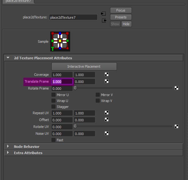Viewport: 188px width, 180px height.
Task: Click the Sample texture placement swatch
Action: tap(60, 41)
